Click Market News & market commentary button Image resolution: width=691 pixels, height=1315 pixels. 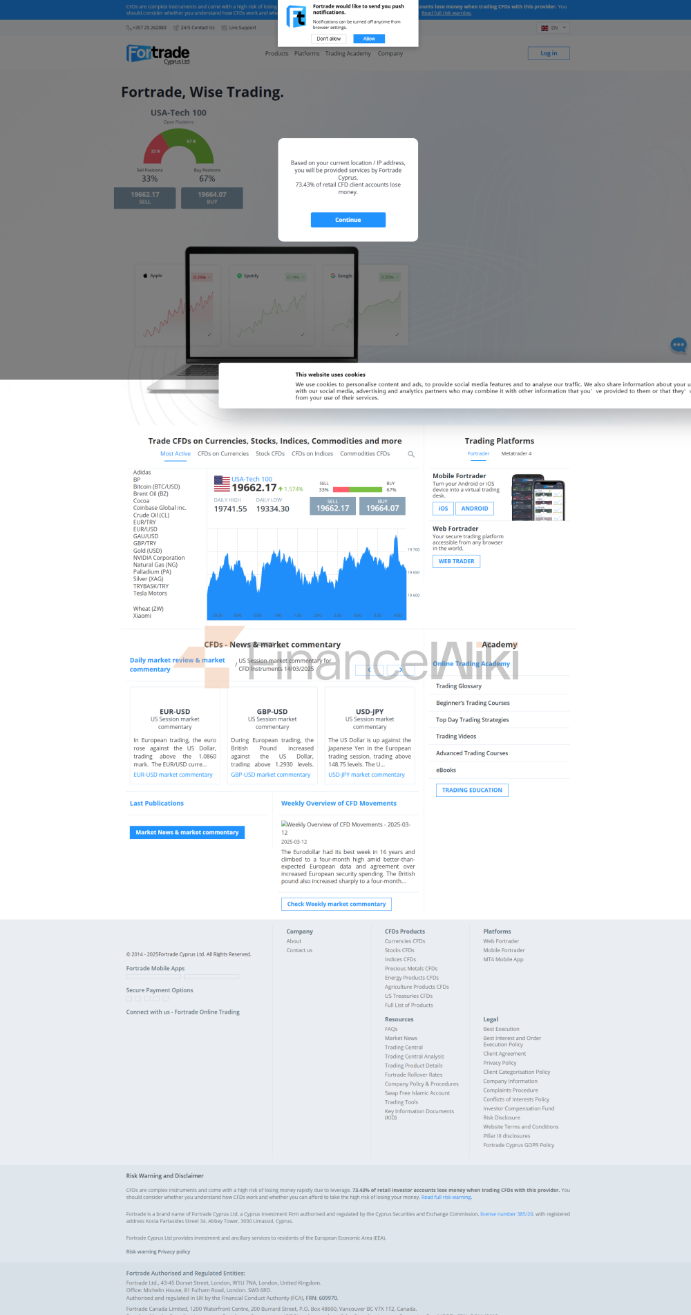187,832
